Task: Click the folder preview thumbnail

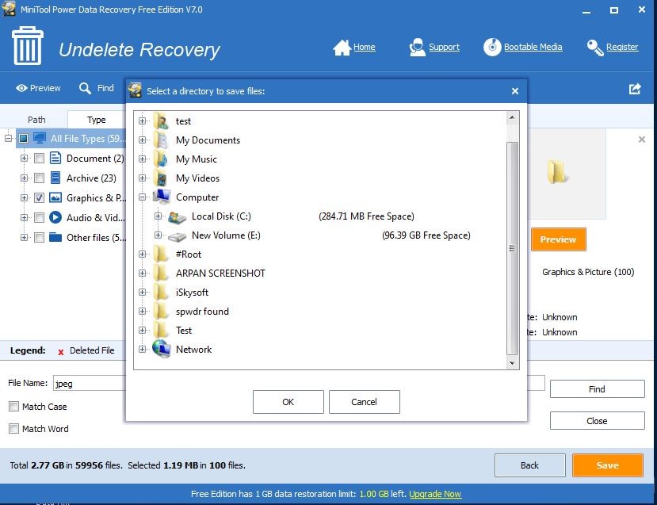Action: point(557,172)
